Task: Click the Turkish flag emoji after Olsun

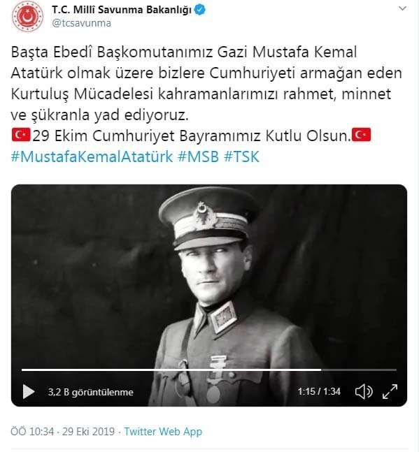Action: pos(361,135)
